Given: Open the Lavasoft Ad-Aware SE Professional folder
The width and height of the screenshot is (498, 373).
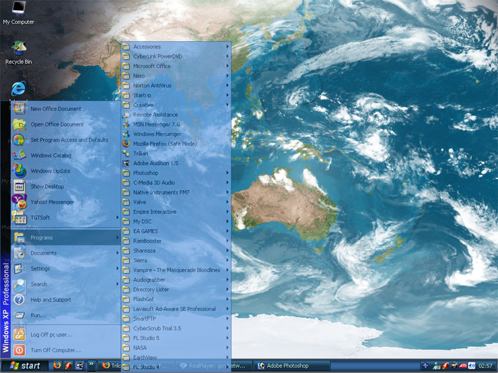Looking at the screenshot, I should 176,309.
